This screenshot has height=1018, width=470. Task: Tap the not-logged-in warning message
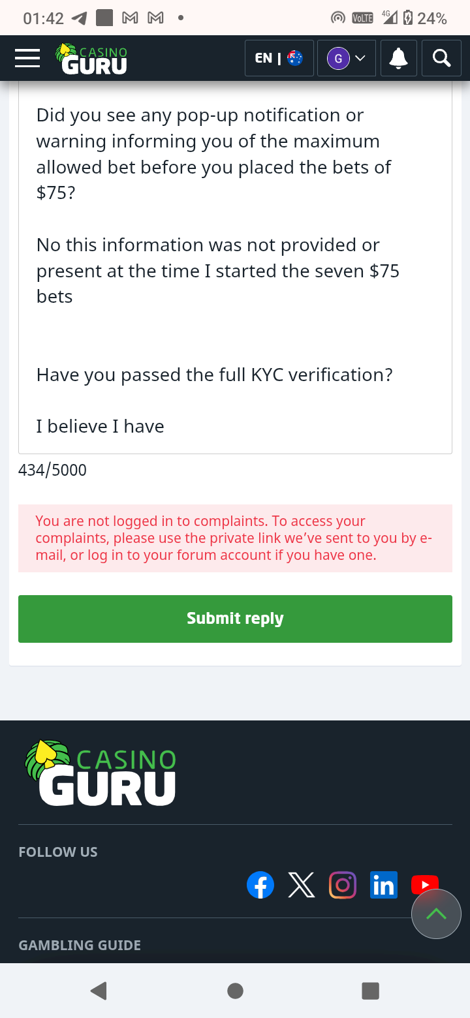point(235,538)
